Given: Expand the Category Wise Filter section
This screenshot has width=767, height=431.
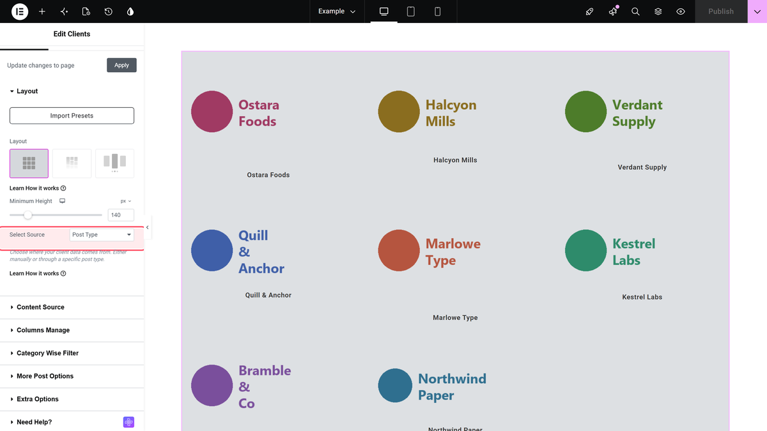Looking at the screenshot, I should [x=72, y=353].
